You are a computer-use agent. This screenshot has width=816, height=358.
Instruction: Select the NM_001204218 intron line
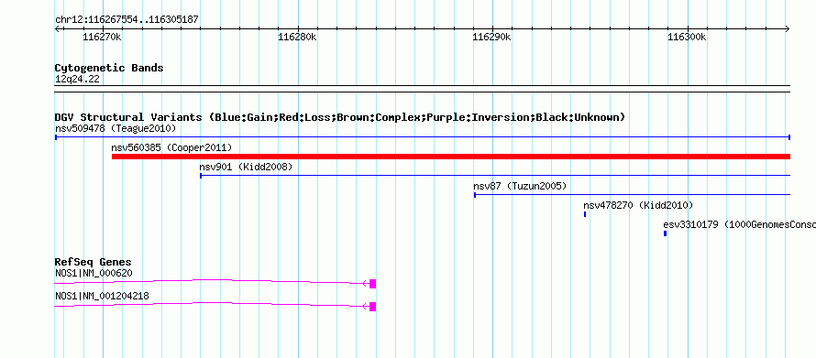click(212, 305)
